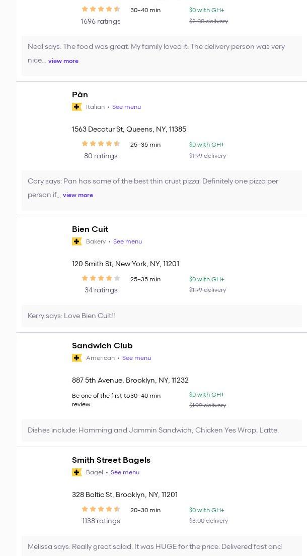Open See menu for Smith Street Bagels
The height and width of the screenshot is (556, 307).
click(x=125, y=472)
